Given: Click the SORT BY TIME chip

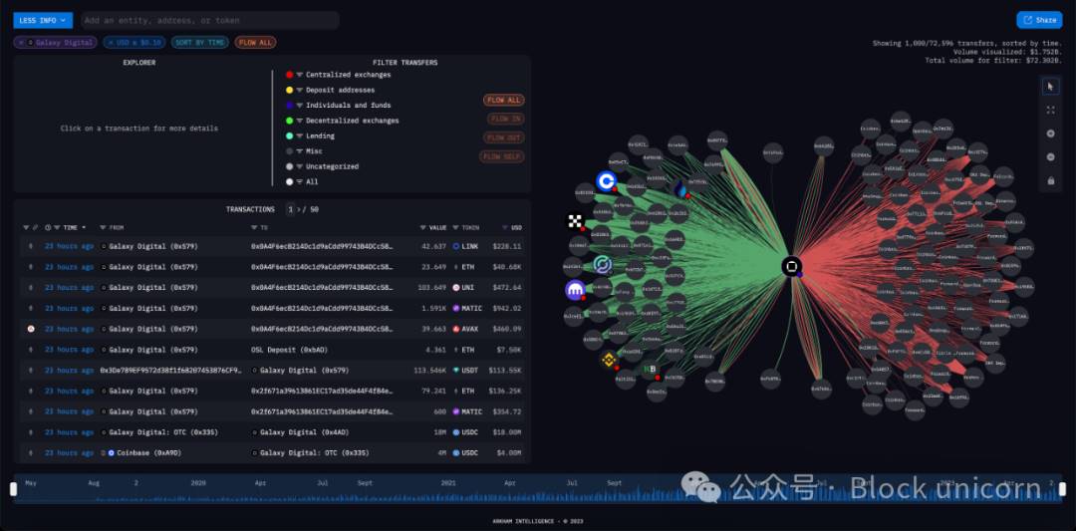Looking at the screenshot, I should [199, 43].
